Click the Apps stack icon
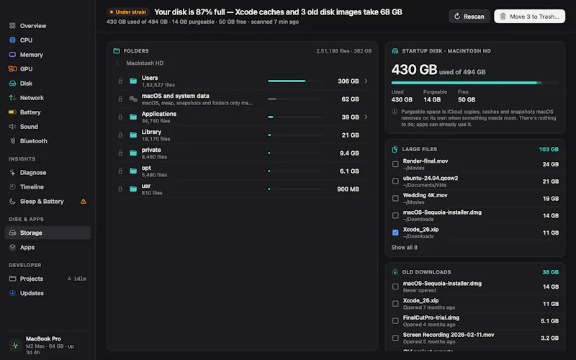This screenshot has height=360, width=576. (x=12, y=247)
